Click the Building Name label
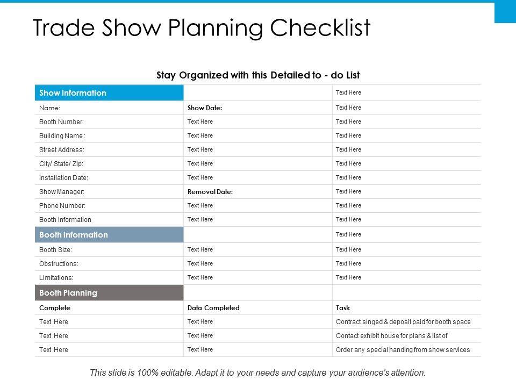516x387 pixels. 62,136
